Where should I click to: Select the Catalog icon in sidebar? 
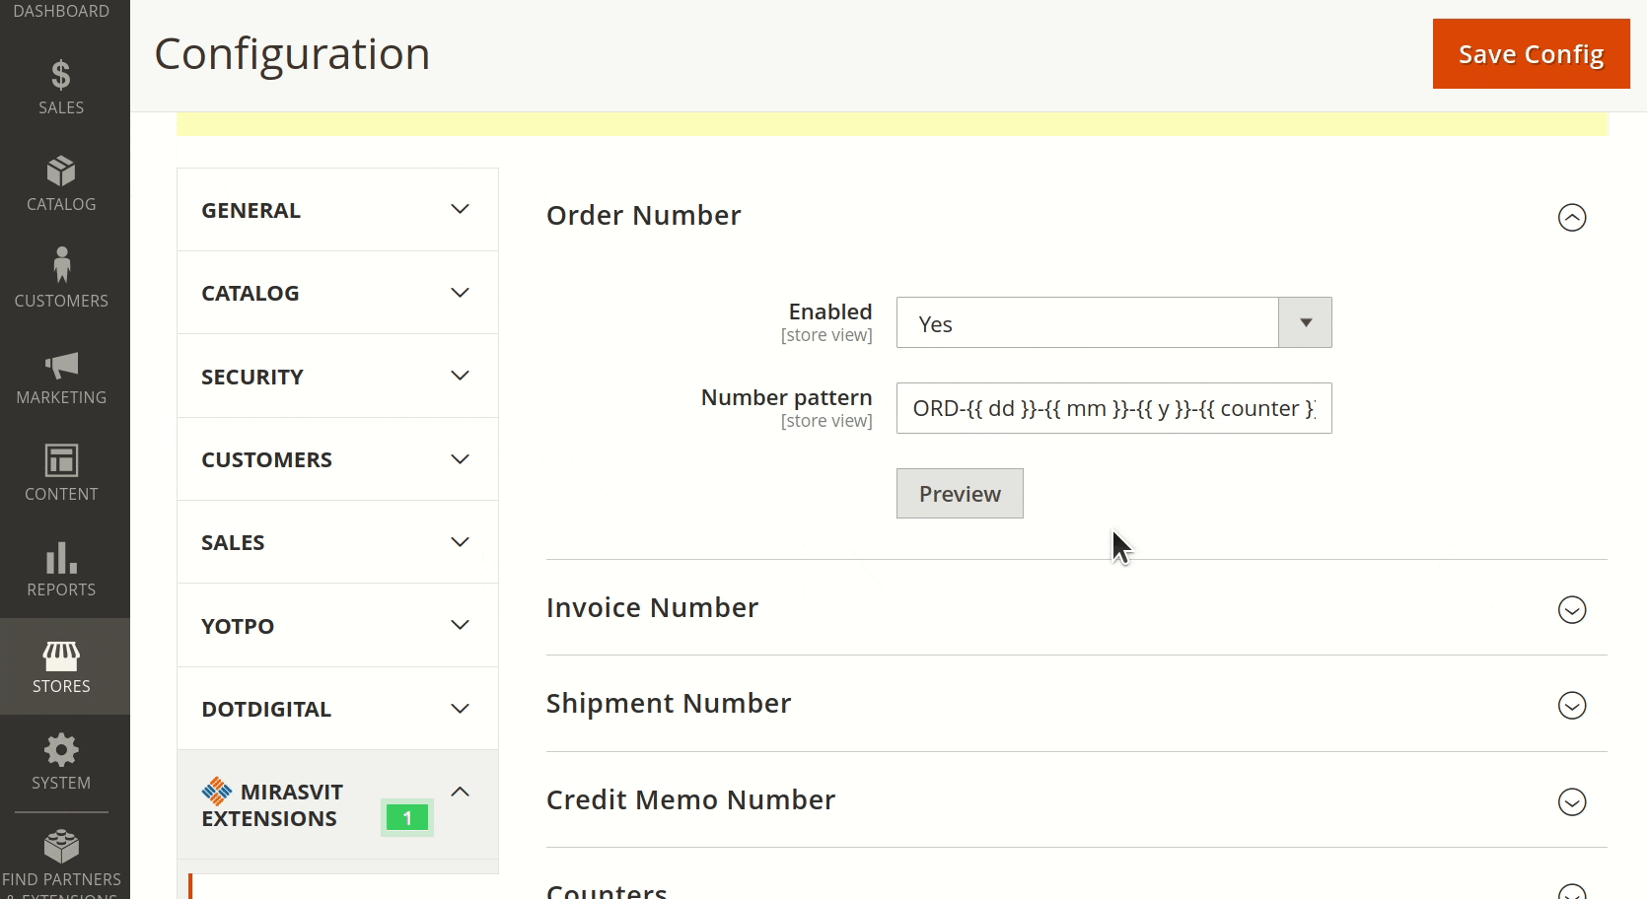pyautogui.click(x=61, y=182)
